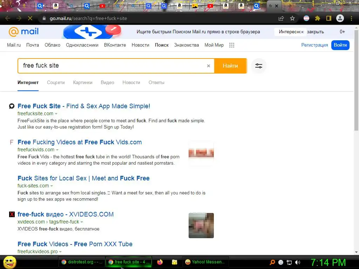
Task: Click the blue Войти login button
Action: (x=340, y=45)
